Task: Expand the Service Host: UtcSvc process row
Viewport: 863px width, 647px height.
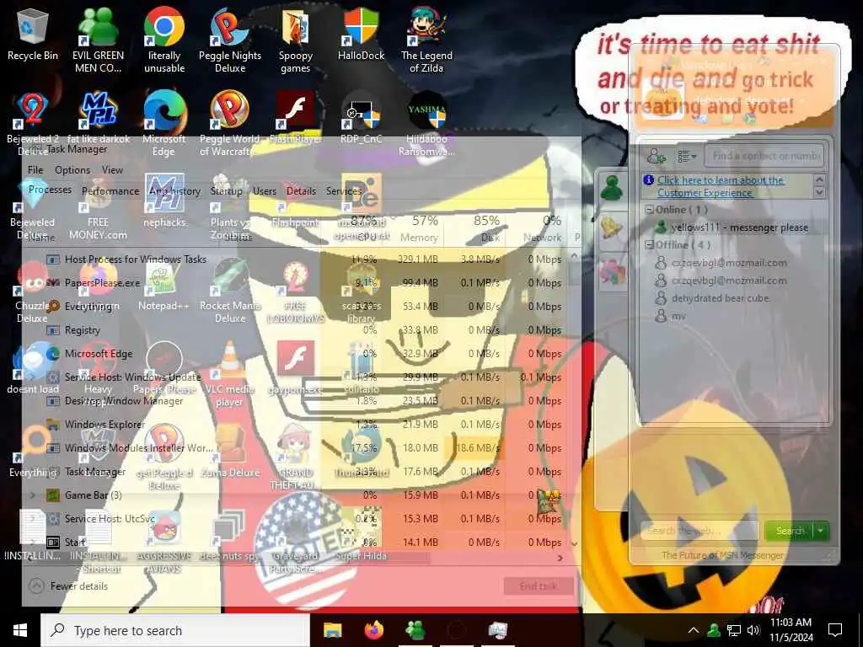Action: [x=33, y=518]
